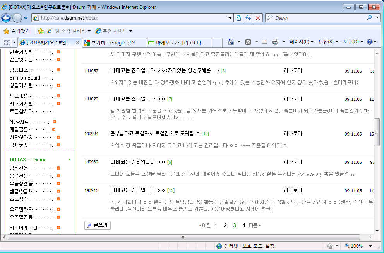This screenshot has width=384, height=253.
Task: Click the 글쓰기 write post button
Action: (x=98, y=225)
